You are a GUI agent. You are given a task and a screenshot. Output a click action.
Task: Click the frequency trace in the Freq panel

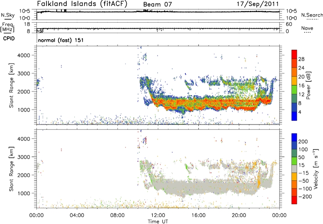[x=158, y=28]
